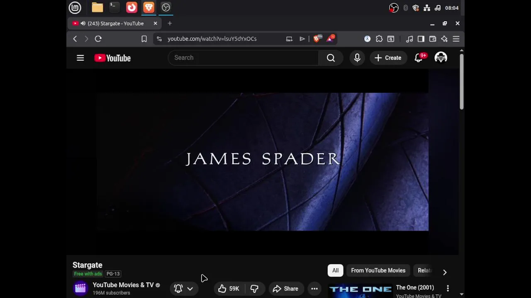Bookmark this page
The height and width of the screenshot is (298, 531).
144,39
